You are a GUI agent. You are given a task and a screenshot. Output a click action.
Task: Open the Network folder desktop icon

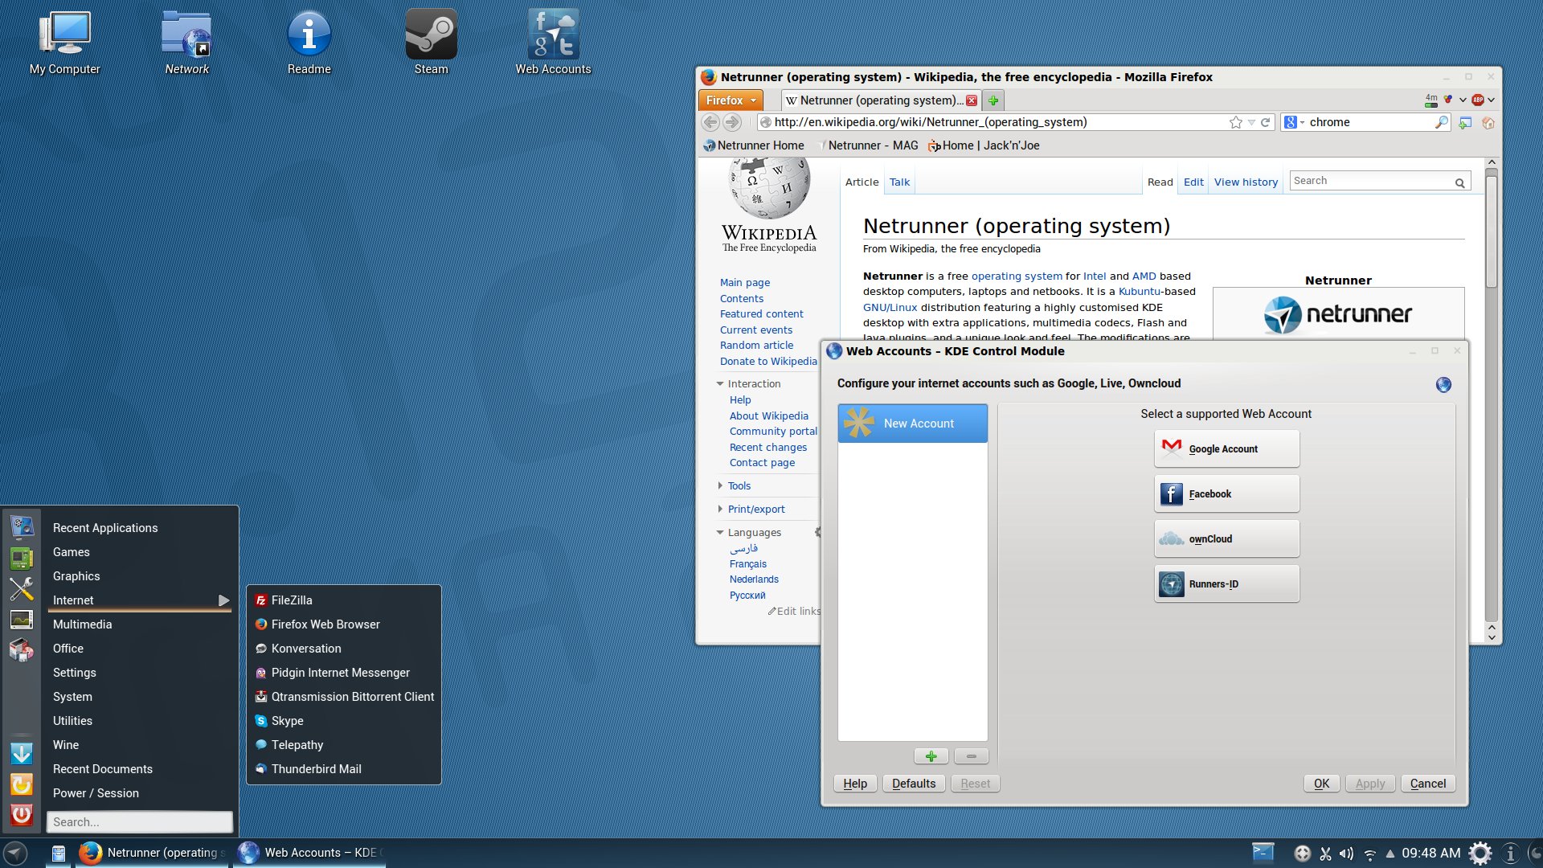[186, 43]
